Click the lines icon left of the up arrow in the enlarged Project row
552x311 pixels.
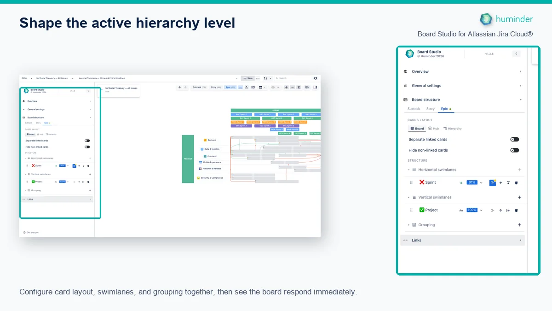pyautogui.click(x=493, y=211)
